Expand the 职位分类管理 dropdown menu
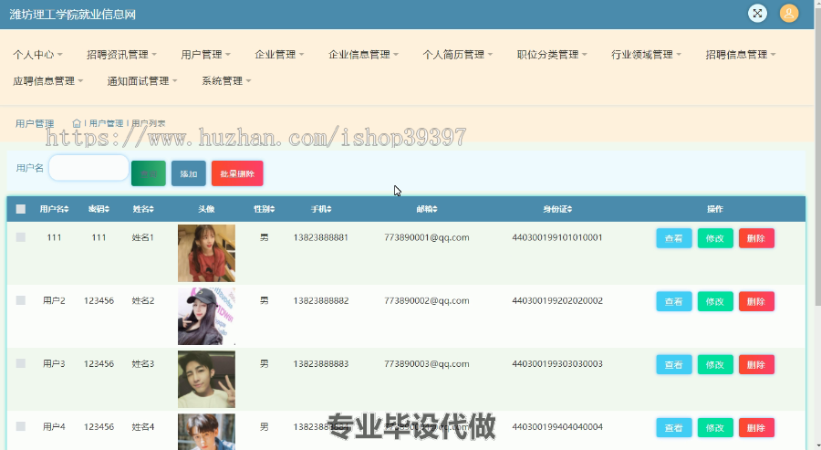Image resolution: width=821 pixels, height=450 pixels. click(x=552, y=55)
